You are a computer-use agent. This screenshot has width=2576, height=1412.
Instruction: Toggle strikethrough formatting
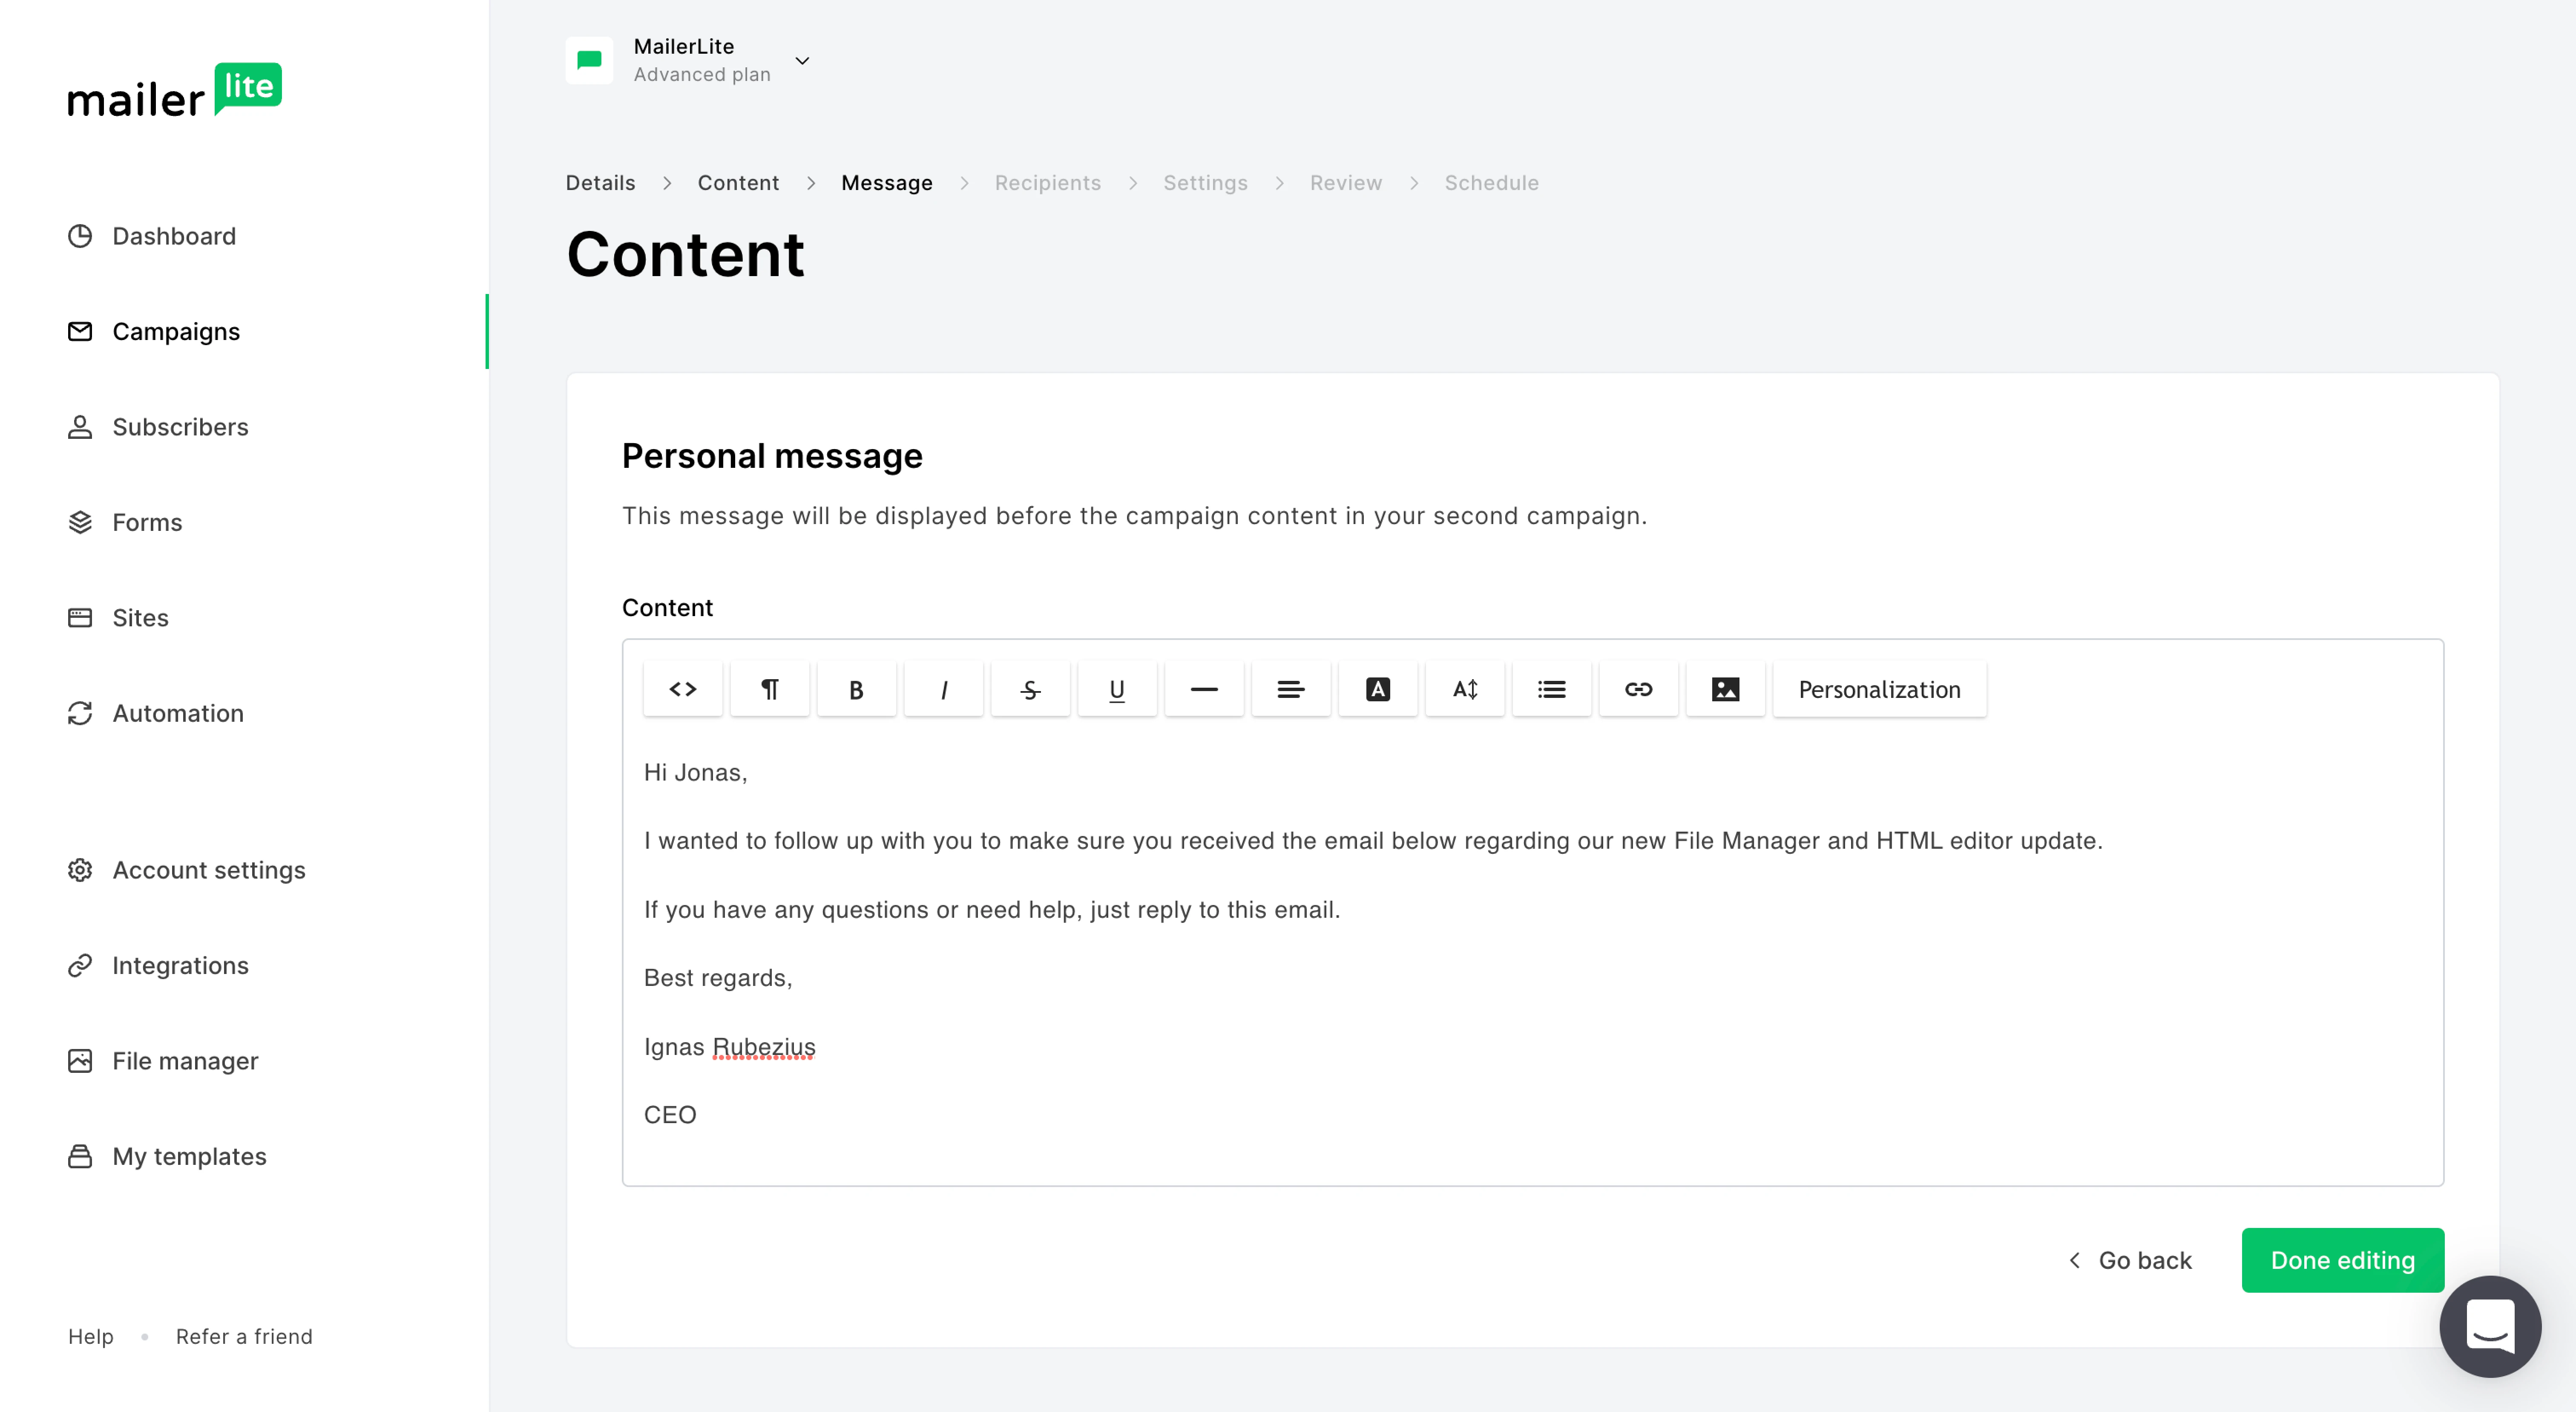click(x=1030, y=689)
